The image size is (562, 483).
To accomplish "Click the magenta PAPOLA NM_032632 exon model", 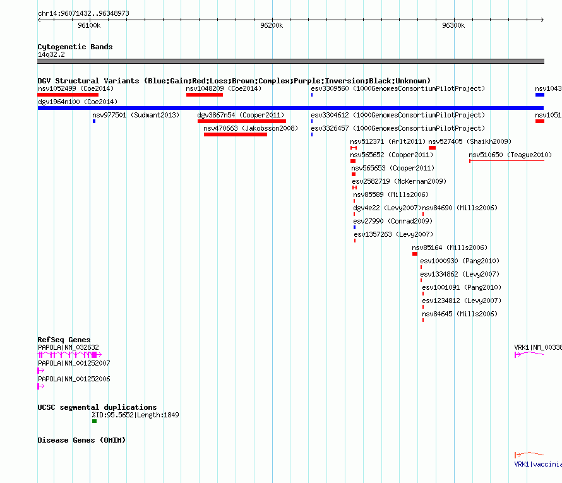I will (x=69, y=355).
